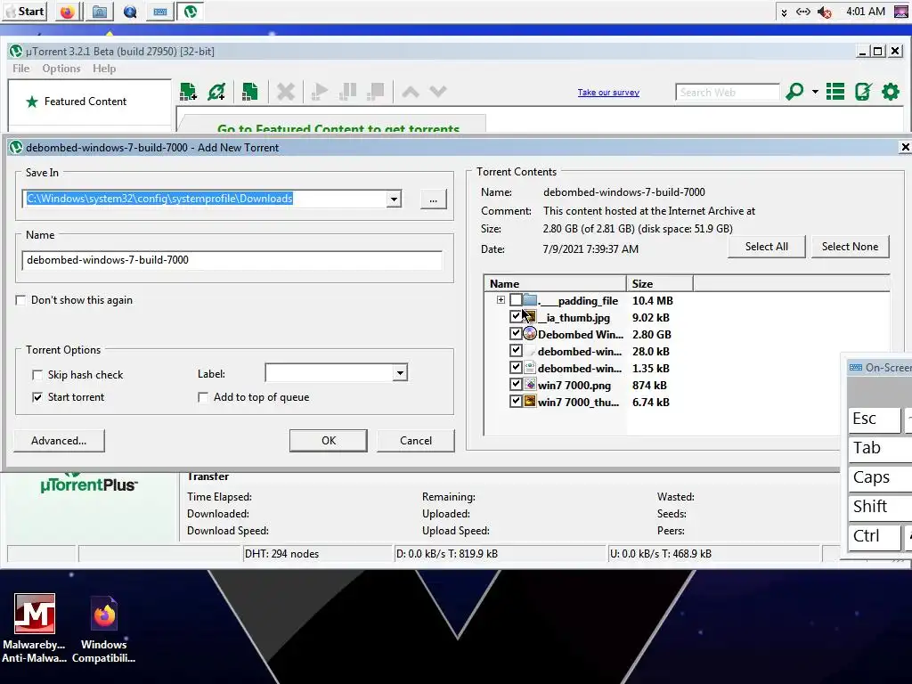The height and width of the screenshot is (684, 912).
Task: Click the Create New Torrent icon
Action: click(x=250, y=92)
